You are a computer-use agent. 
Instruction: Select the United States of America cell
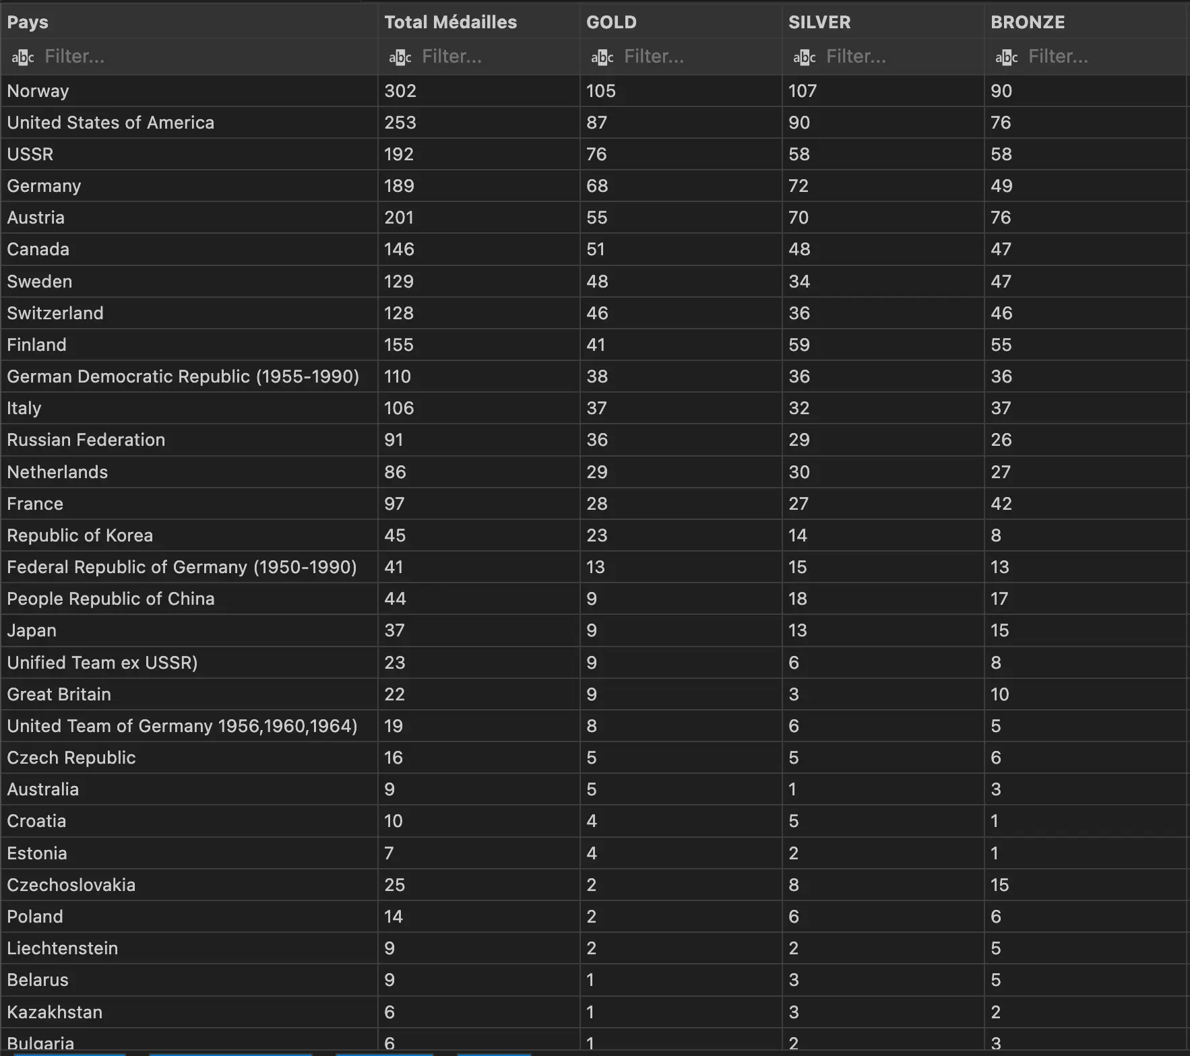pyautogui.click(x=189, y=123)
